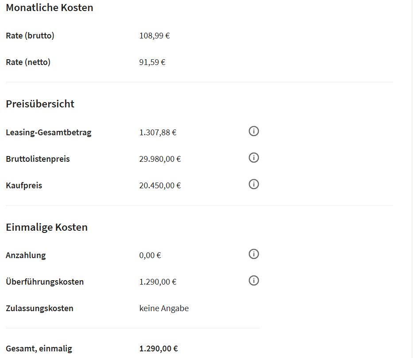Open info icon next to Leasing-Gesamtbetrag
Viewport: 413px width, 358px height.
coord(254,131)
